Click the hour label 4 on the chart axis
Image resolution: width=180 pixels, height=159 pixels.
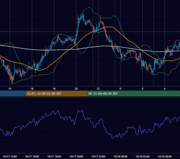165,89
